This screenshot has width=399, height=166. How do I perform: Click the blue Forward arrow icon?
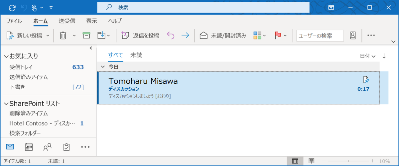(x=185, y=36)
